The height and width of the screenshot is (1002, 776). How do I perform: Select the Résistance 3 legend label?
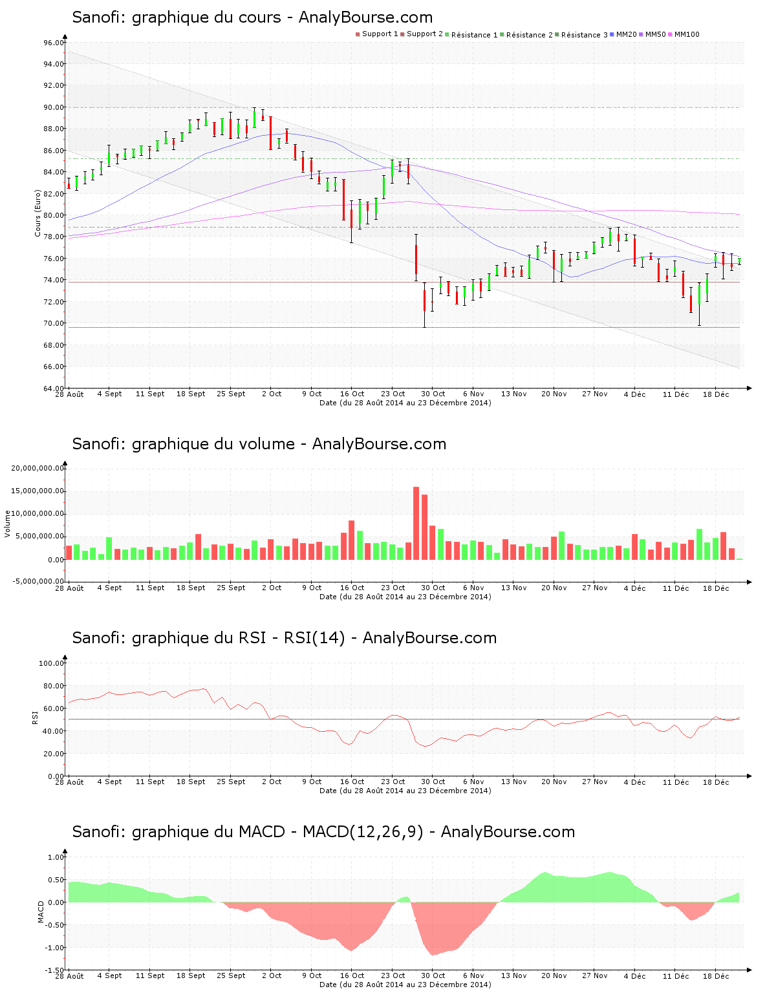pos(585,35)
